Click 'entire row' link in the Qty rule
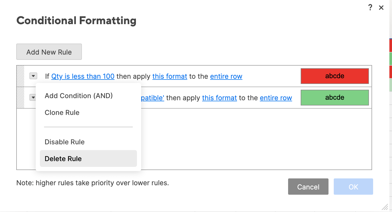The height and width of the screenshot is (212, 392). click(226, 76)
